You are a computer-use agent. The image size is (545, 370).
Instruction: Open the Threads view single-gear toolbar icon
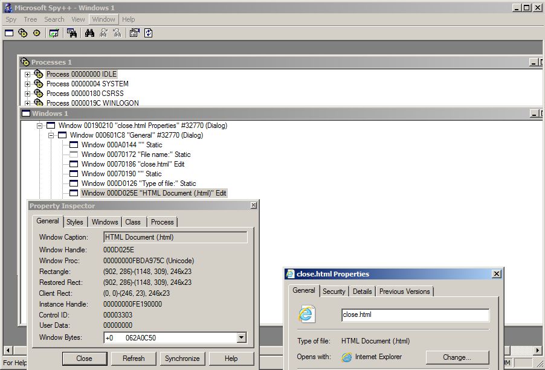[36, 33]
